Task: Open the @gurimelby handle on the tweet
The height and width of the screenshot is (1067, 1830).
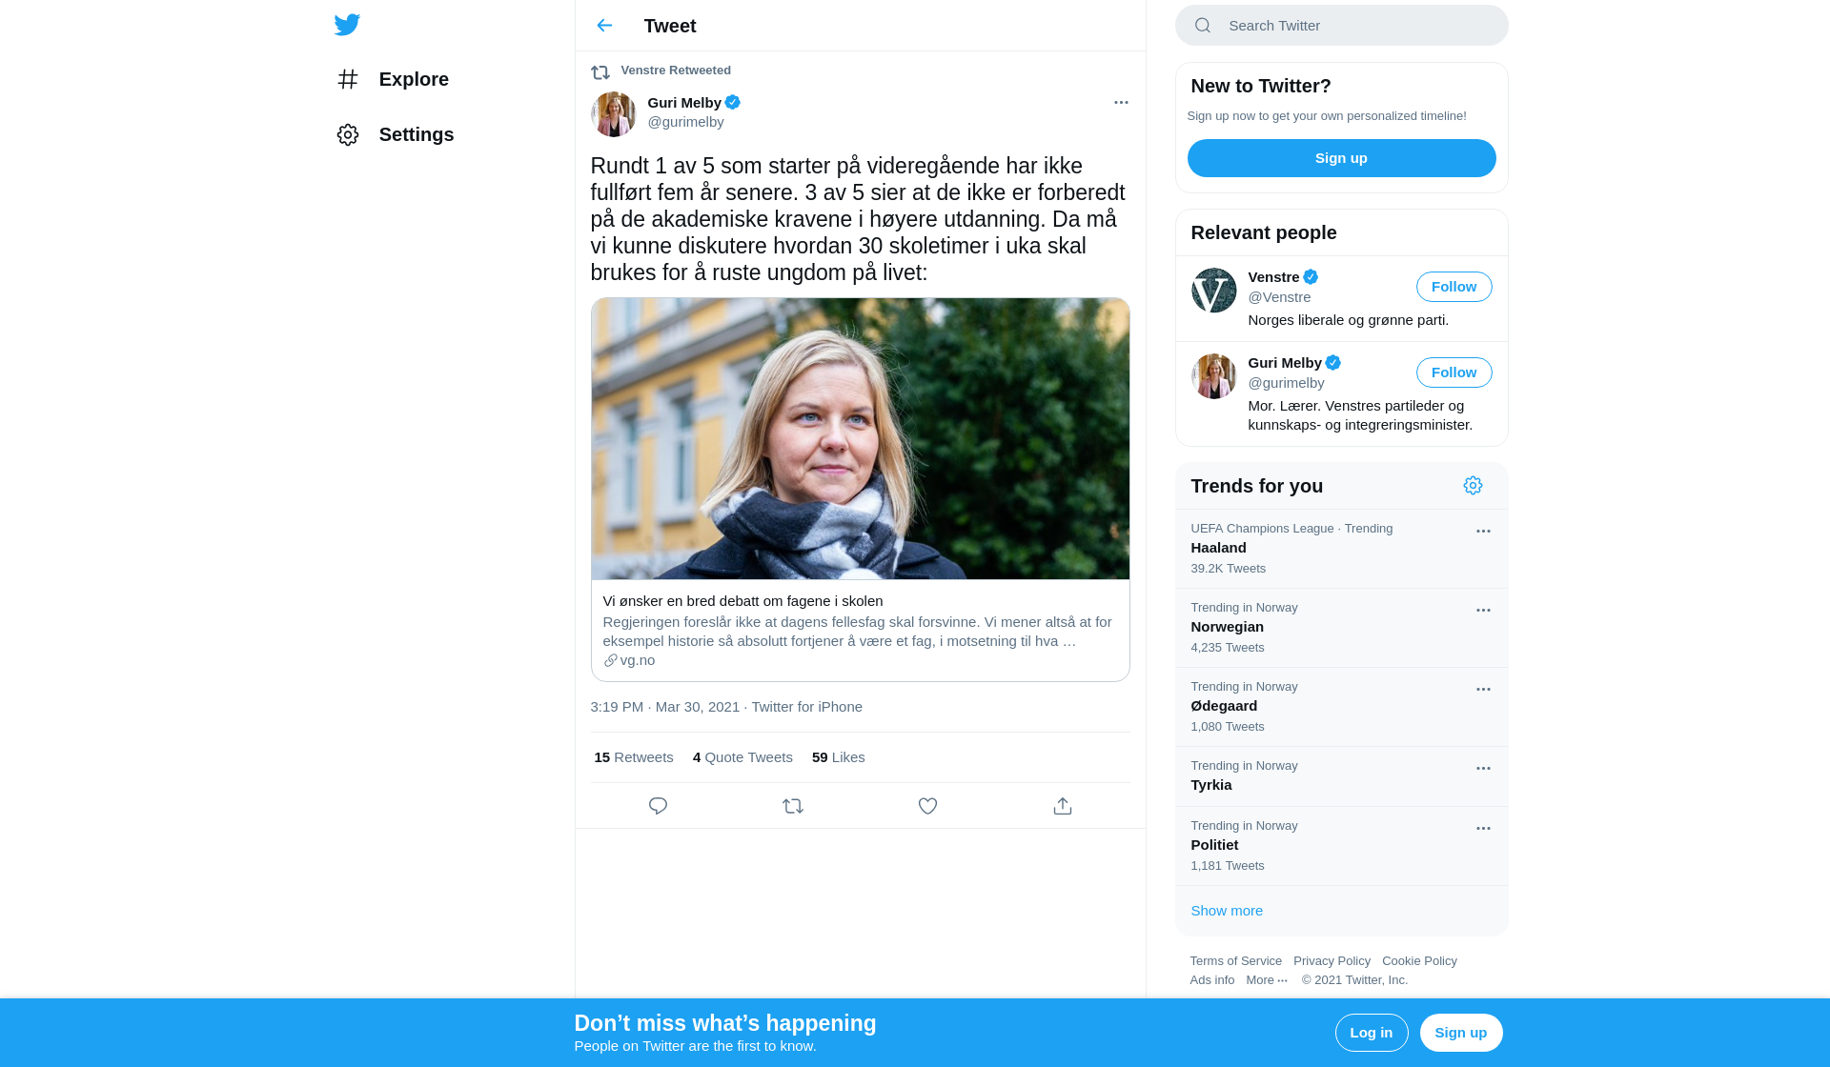Action: click(686, 122)
